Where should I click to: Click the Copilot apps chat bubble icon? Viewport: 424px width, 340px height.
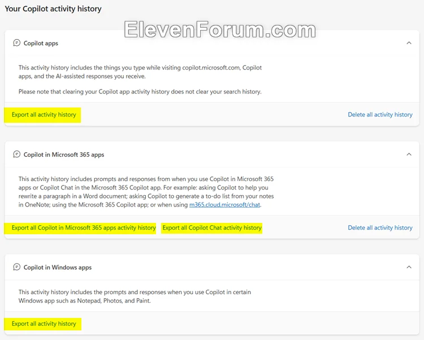click(17, 43)
